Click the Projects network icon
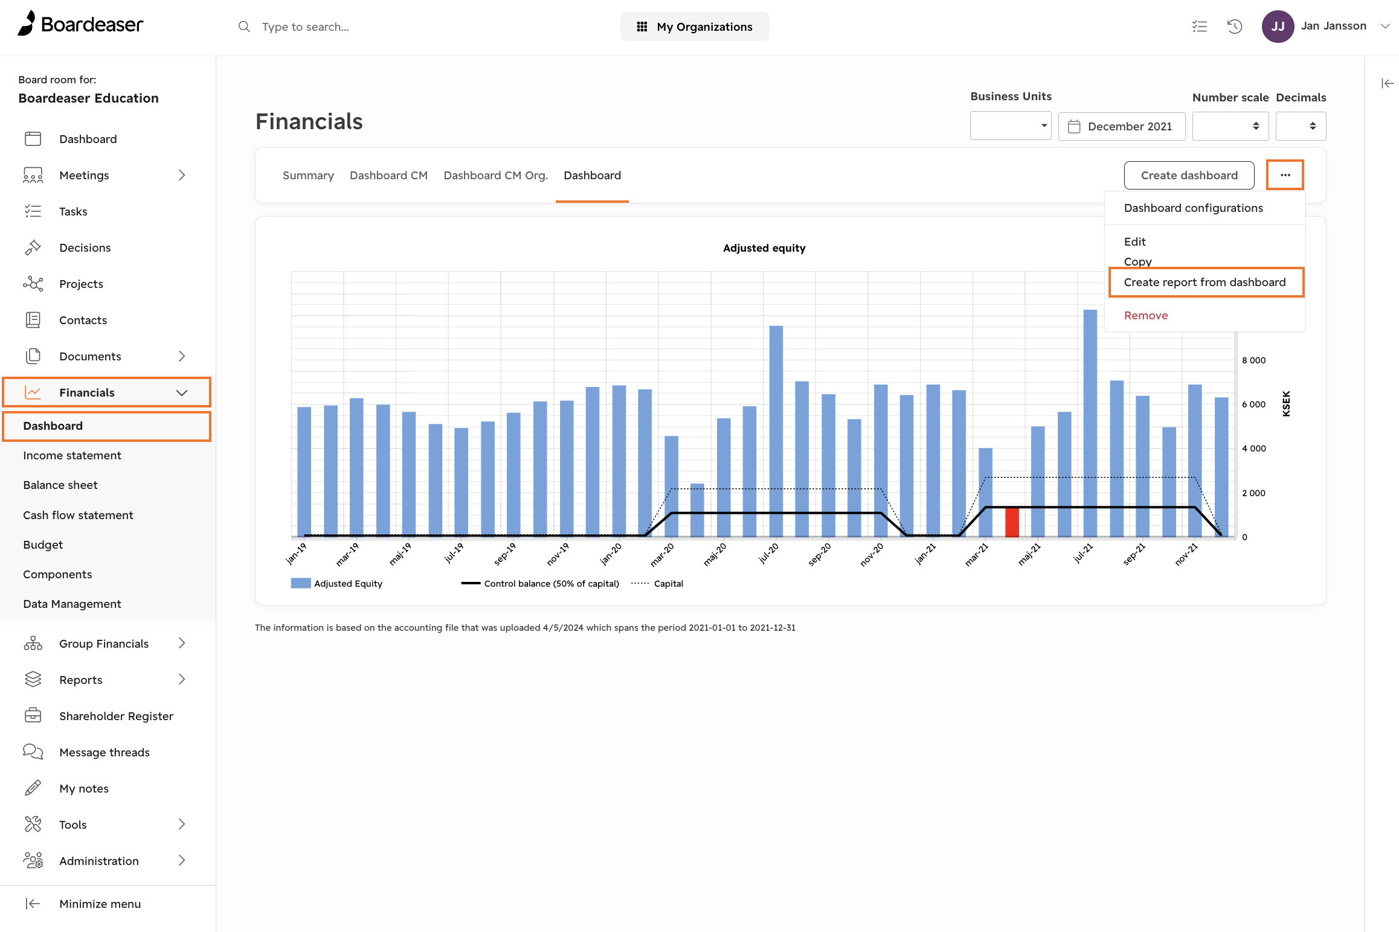This screenshot has height=932, width=1399. pos(33,284)
